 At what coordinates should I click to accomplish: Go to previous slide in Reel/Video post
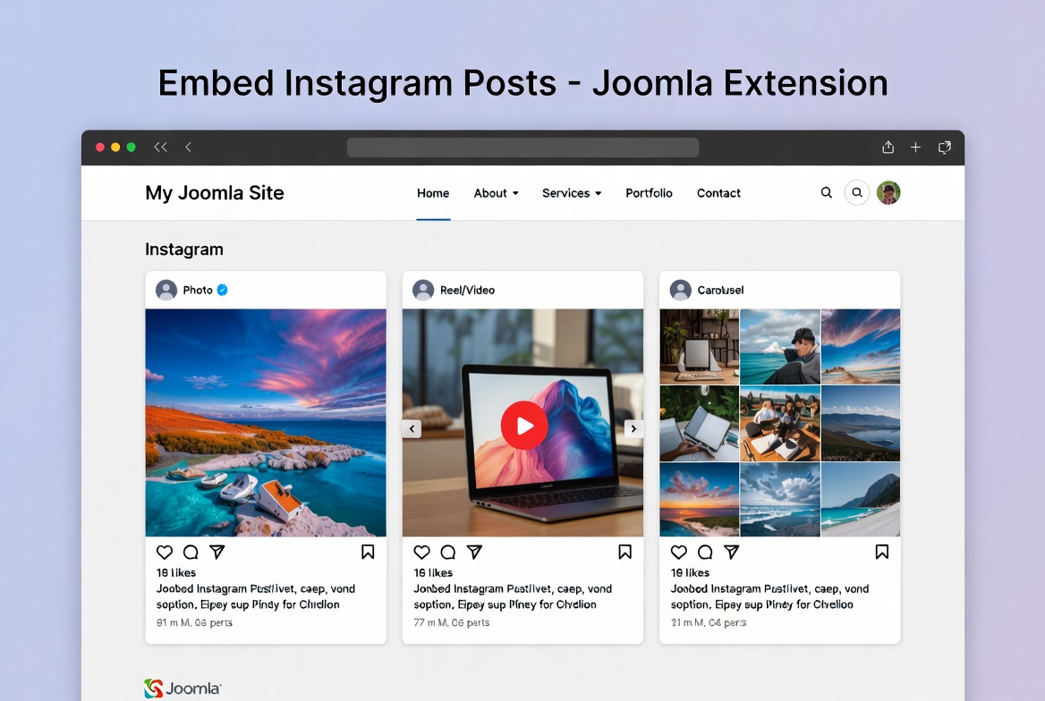412,428
